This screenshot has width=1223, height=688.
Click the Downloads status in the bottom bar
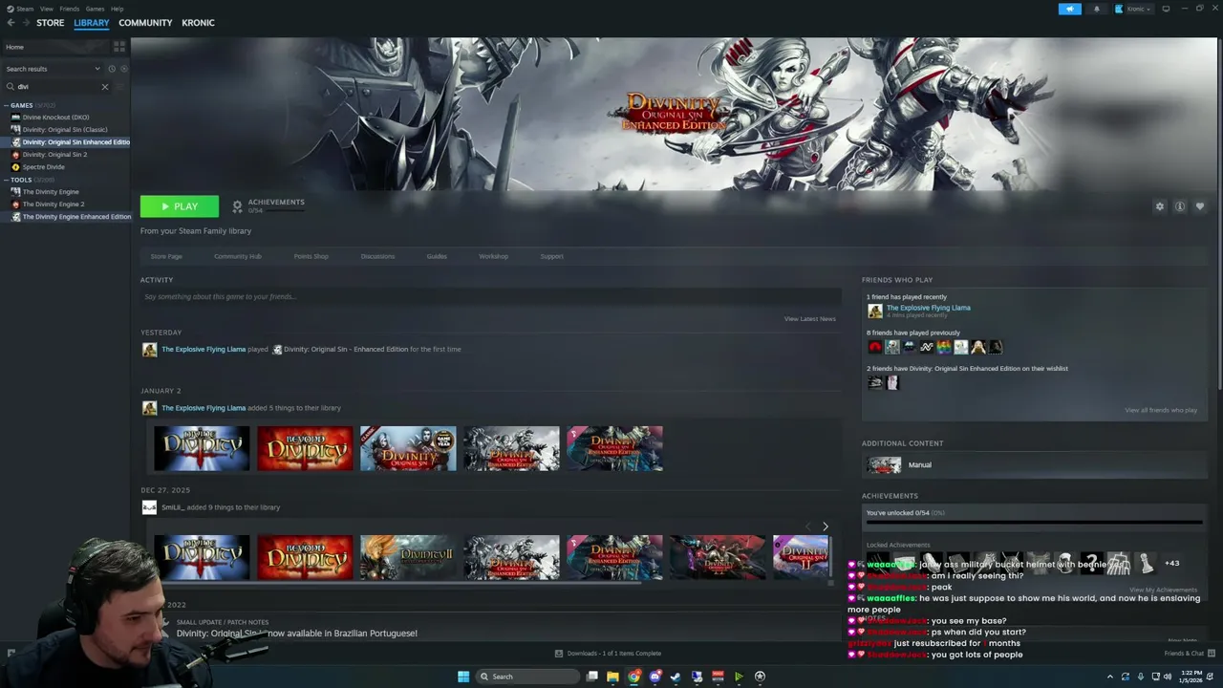[608, 654]
